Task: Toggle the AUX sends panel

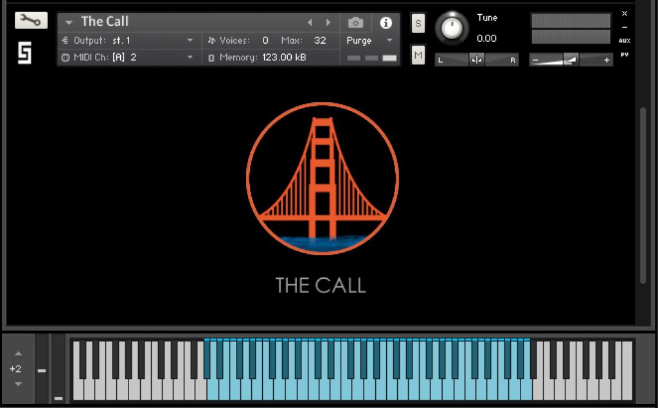Action: coord(625,40)
